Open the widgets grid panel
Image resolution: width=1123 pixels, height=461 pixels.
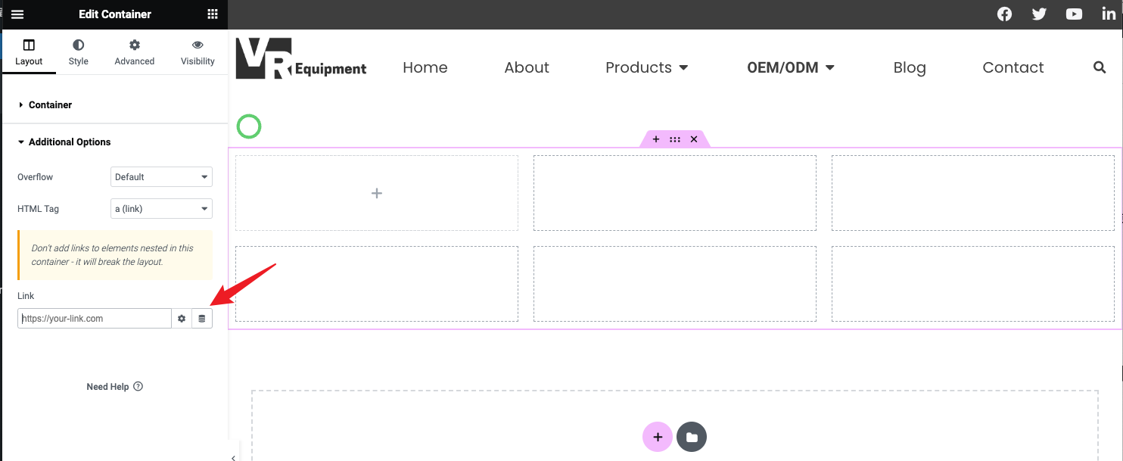(x=213, y=14)
